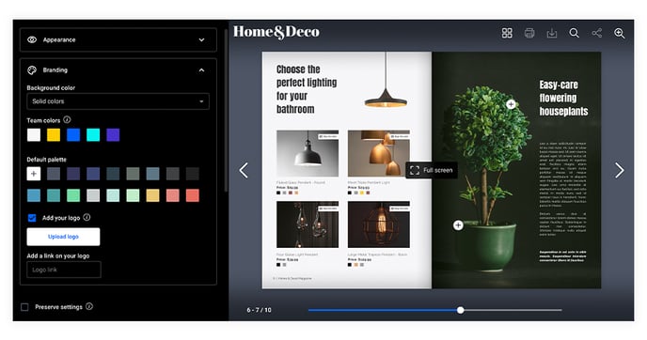Open the Solid colors dropdown
The width and height of the screenshot is (647, 340).
118,101
